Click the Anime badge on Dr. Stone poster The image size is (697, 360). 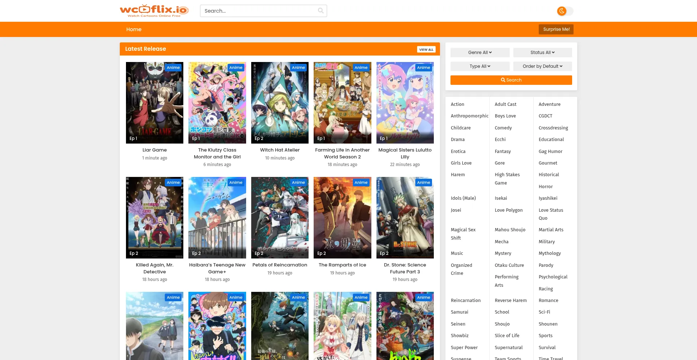point(424,182)
